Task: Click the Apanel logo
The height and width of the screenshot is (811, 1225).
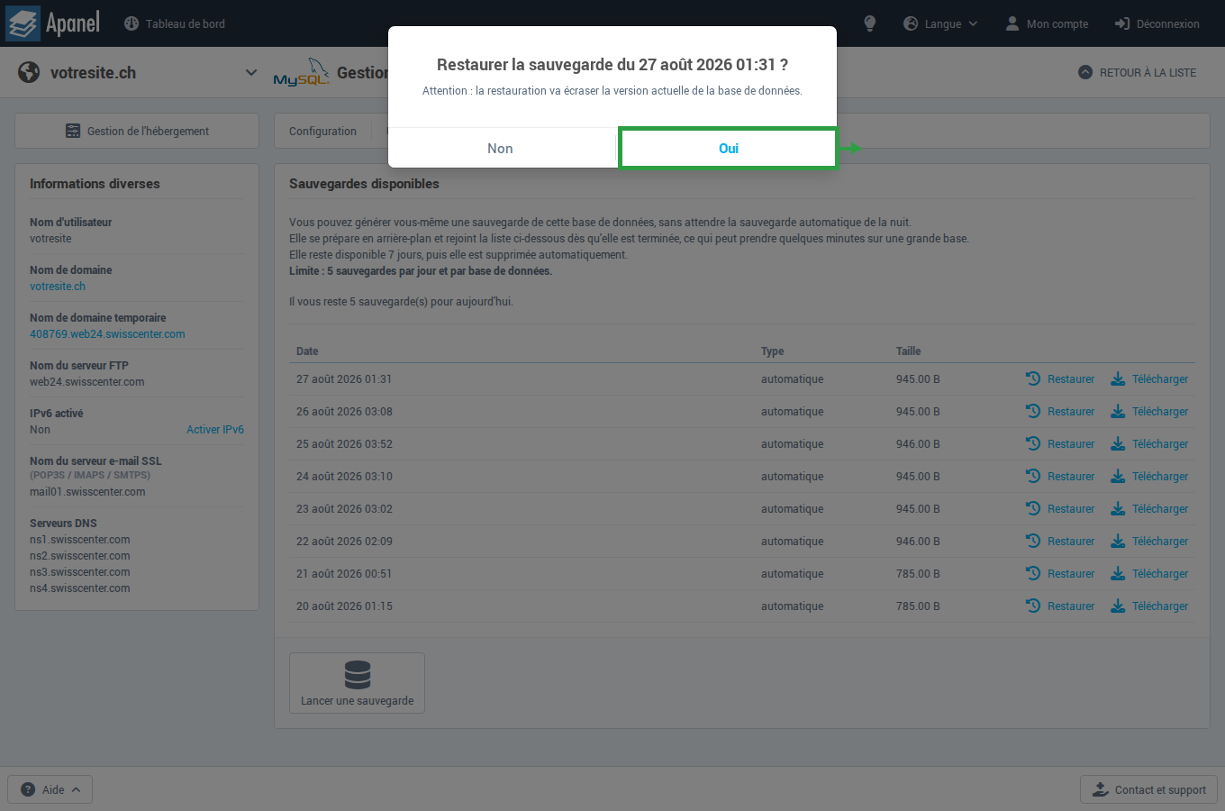Action: (52, 23)
